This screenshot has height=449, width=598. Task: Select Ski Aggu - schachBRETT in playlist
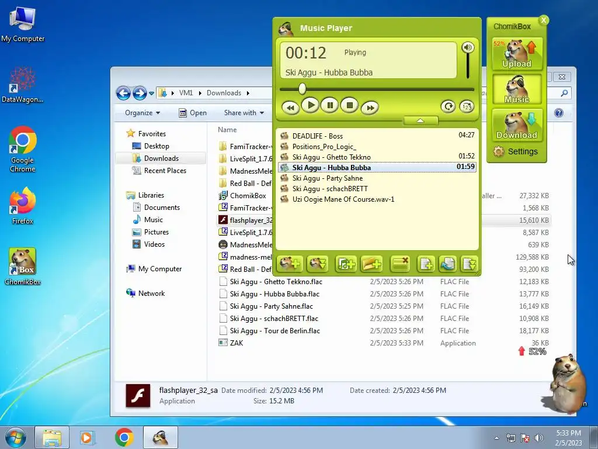coord(377,188)
